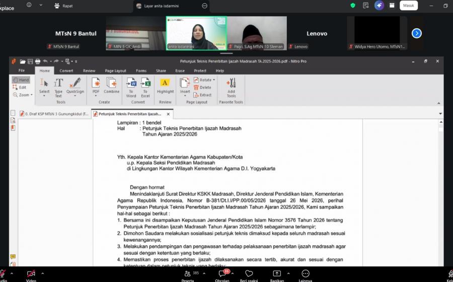Click Rotate in the Page Layout group
This screenshot has width=453, height=282.
[202, 80]
